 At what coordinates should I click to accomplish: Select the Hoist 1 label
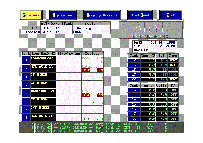[x=31, y=28]
